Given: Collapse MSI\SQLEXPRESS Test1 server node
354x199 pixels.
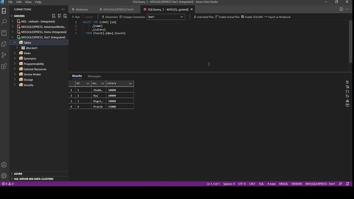Looking at the screenshot, I should [13, 37].
